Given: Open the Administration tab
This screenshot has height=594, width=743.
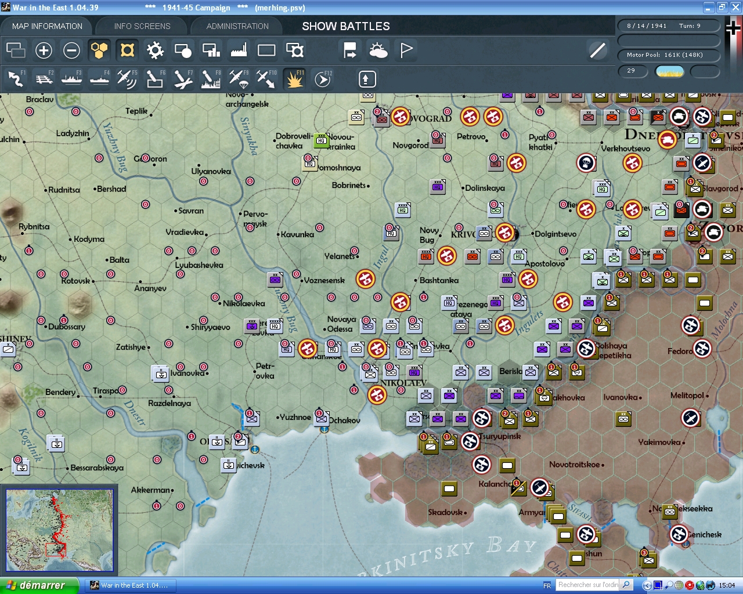Looking at the screenshot, I should click(237, 26).
